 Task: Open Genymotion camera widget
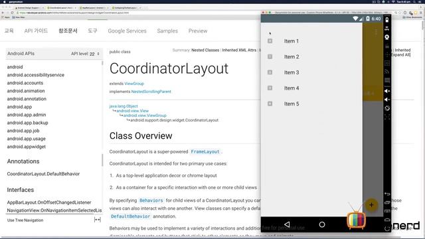pos(387,37)
